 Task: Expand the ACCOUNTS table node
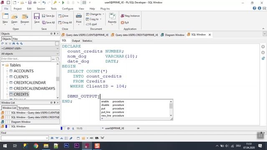[7, 71]
